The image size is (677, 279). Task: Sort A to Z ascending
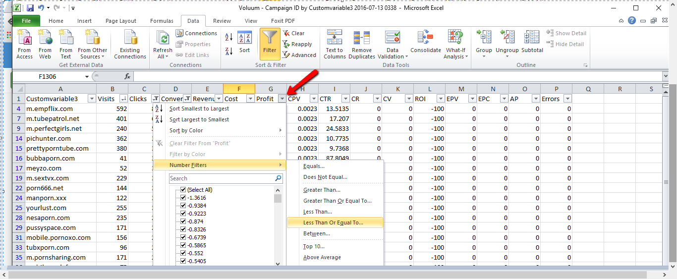(x=229, y=37)
